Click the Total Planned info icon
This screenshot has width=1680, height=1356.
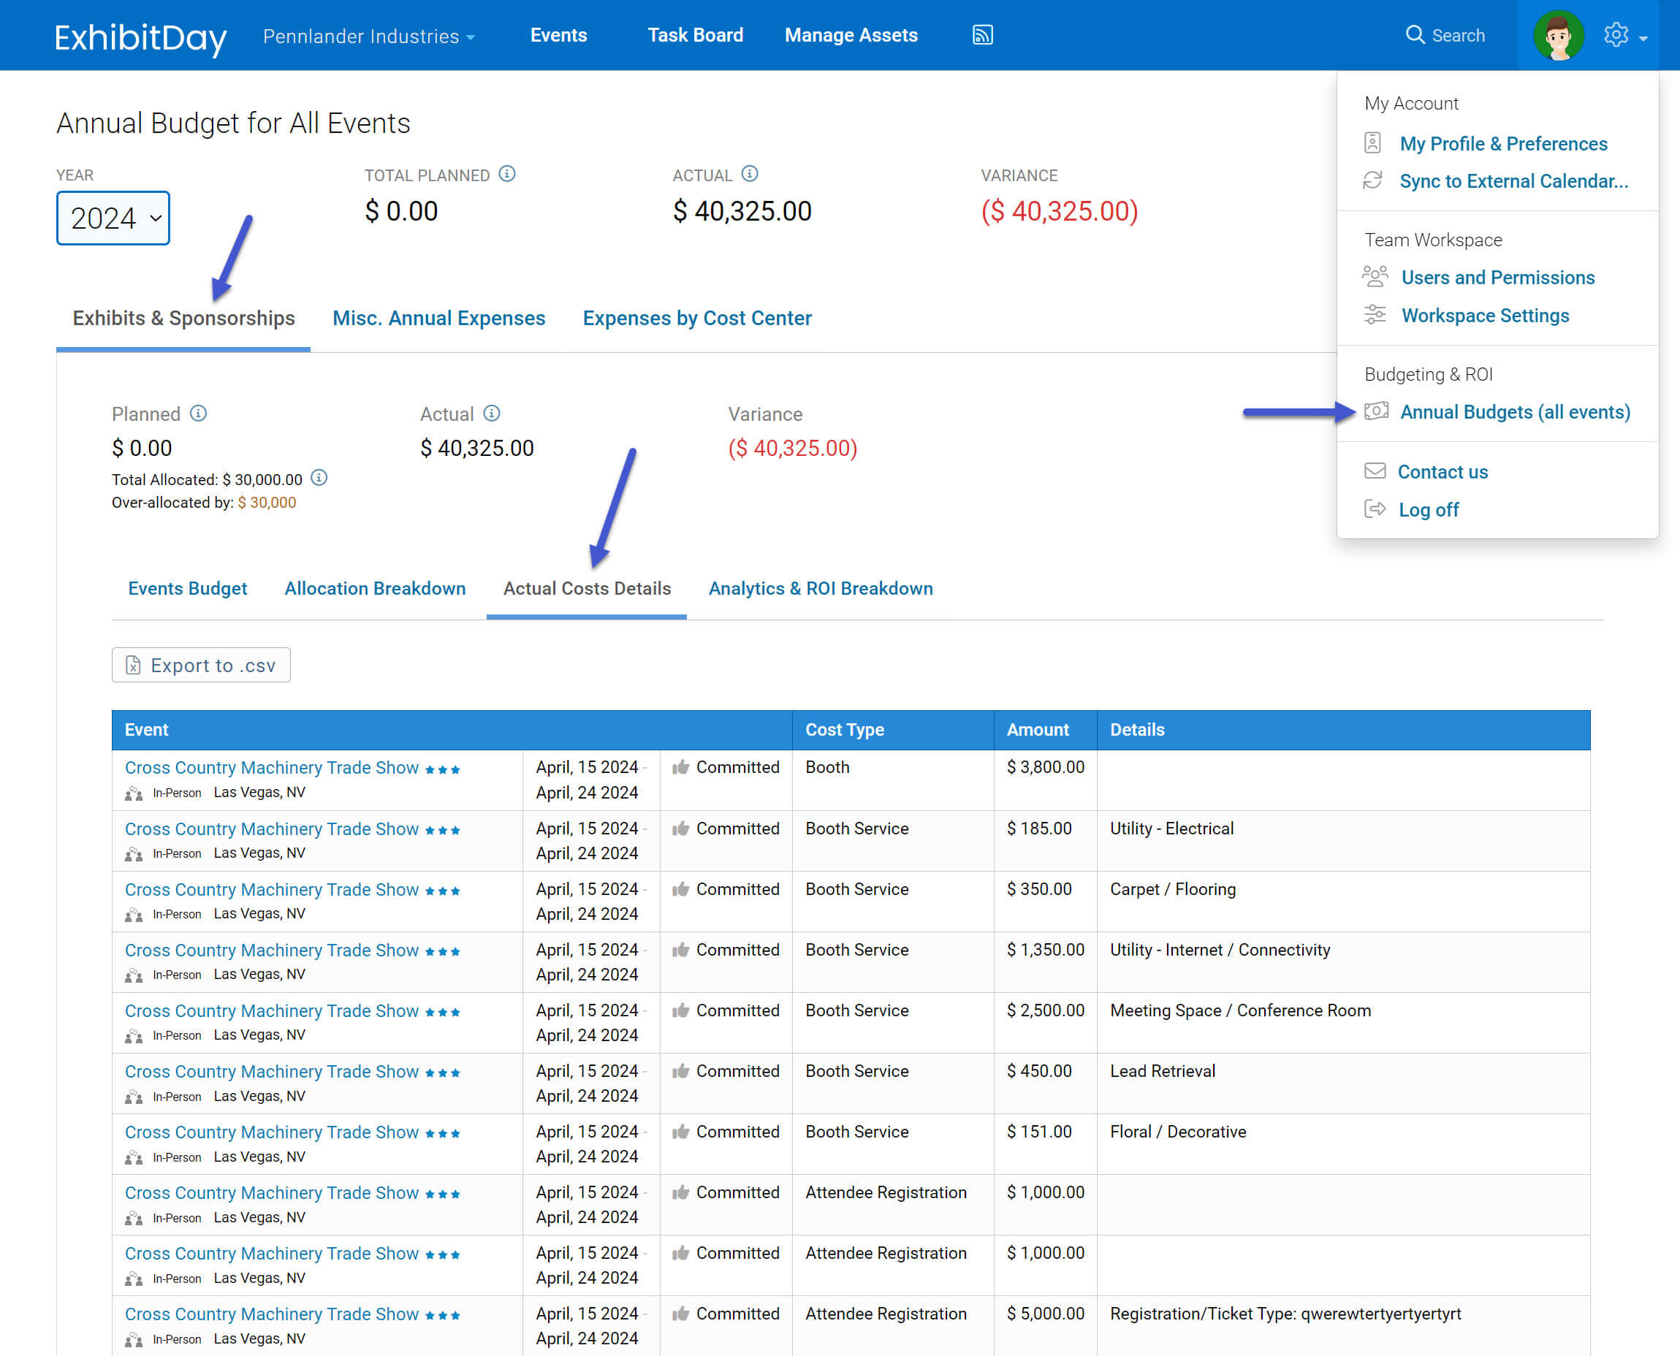tap(507, 174)
